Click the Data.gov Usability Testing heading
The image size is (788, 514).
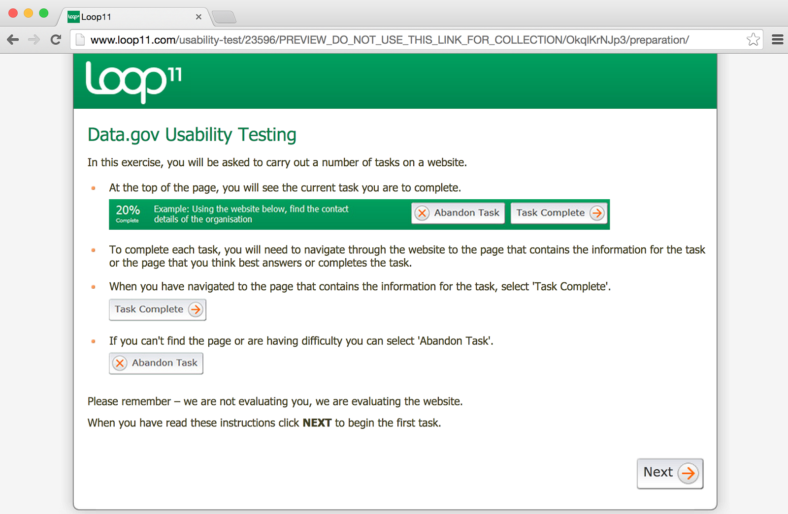[192, 135]
